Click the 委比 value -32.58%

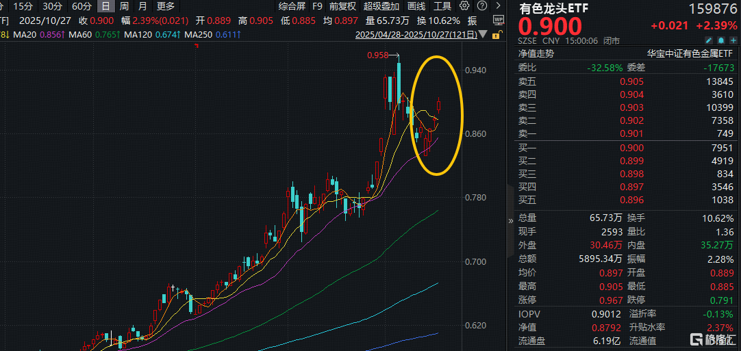click(x=605, y=68)
